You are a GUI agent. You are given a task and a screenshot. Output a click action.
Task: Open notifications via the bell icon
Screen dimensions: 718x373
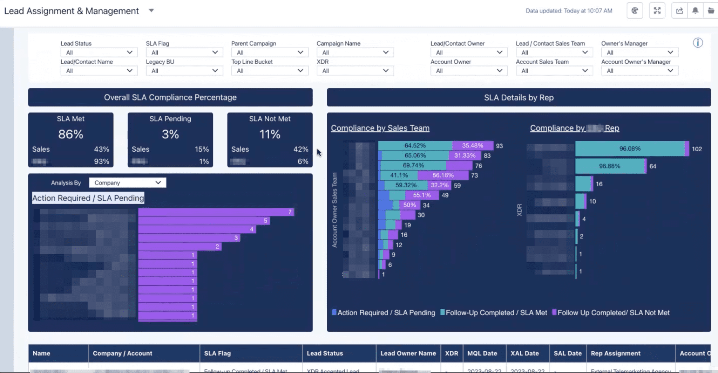pyautogui.click(x=696, y=11)
